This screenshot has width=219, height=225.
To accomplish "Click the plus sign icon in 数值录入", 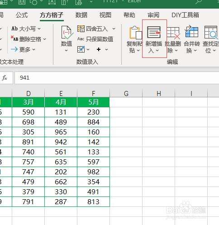I will 99,49.
